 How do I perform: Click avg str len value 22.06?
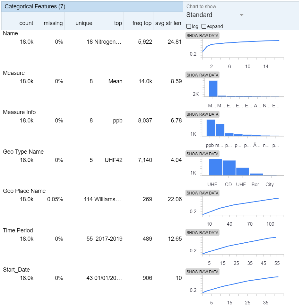[x=175, y=199]
